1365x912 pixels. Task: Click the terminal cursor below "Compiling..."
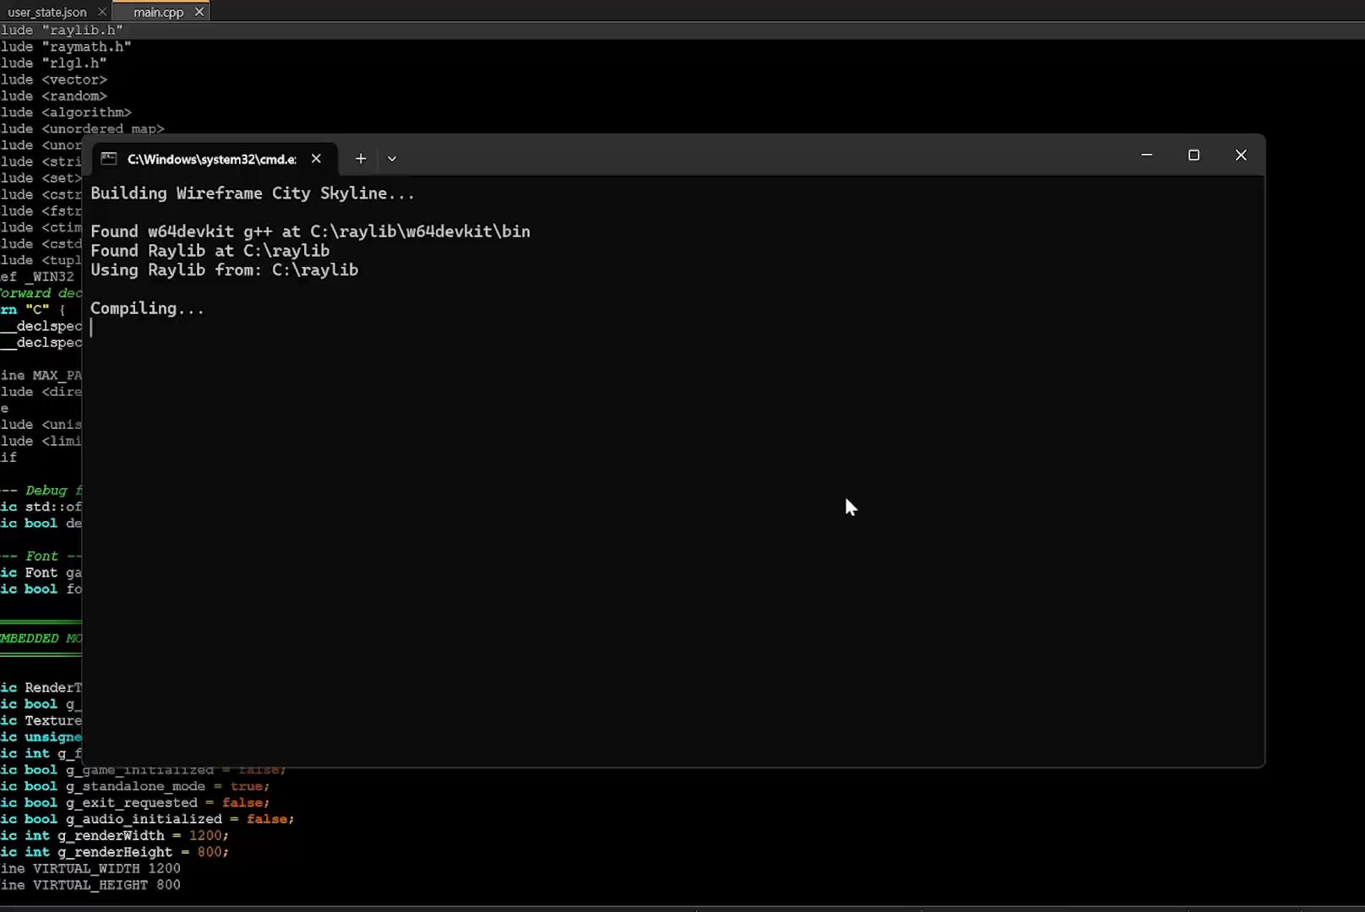[x=92, y=328]
